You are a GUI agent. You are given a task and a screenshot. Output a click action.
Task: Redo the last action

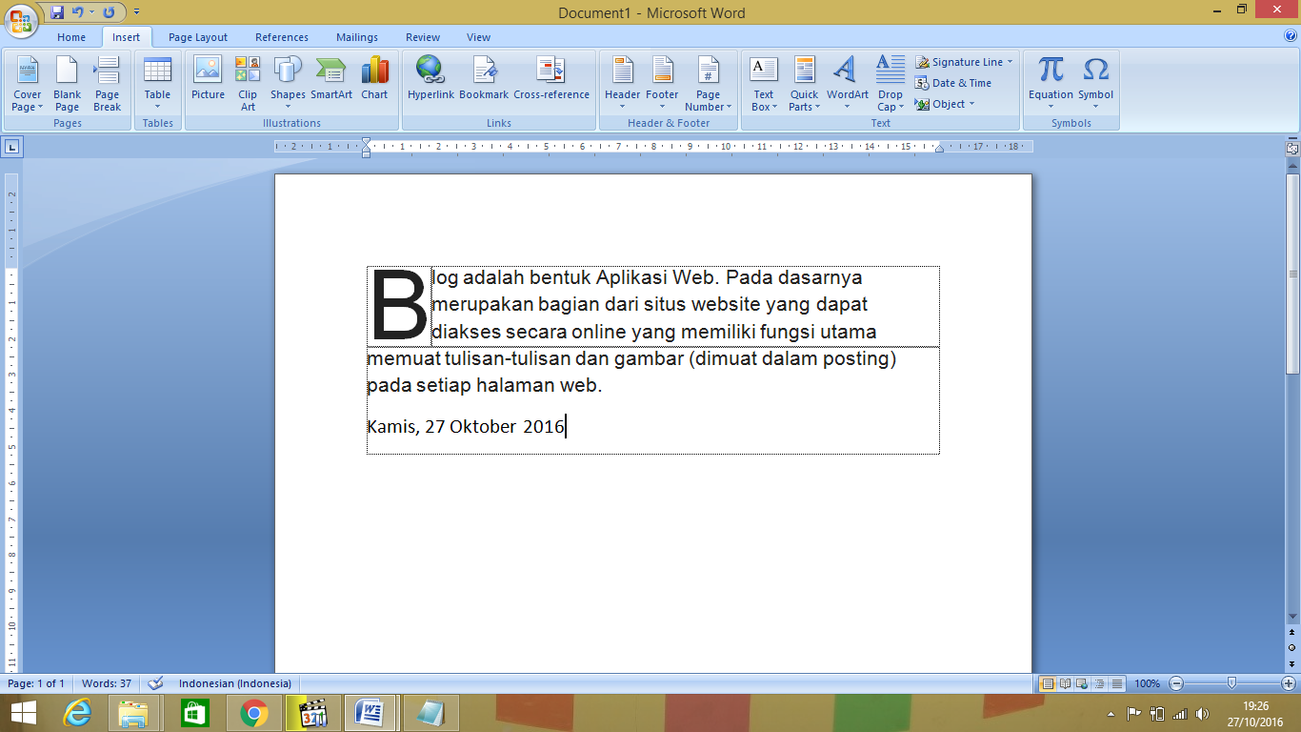tap(109, 12)
